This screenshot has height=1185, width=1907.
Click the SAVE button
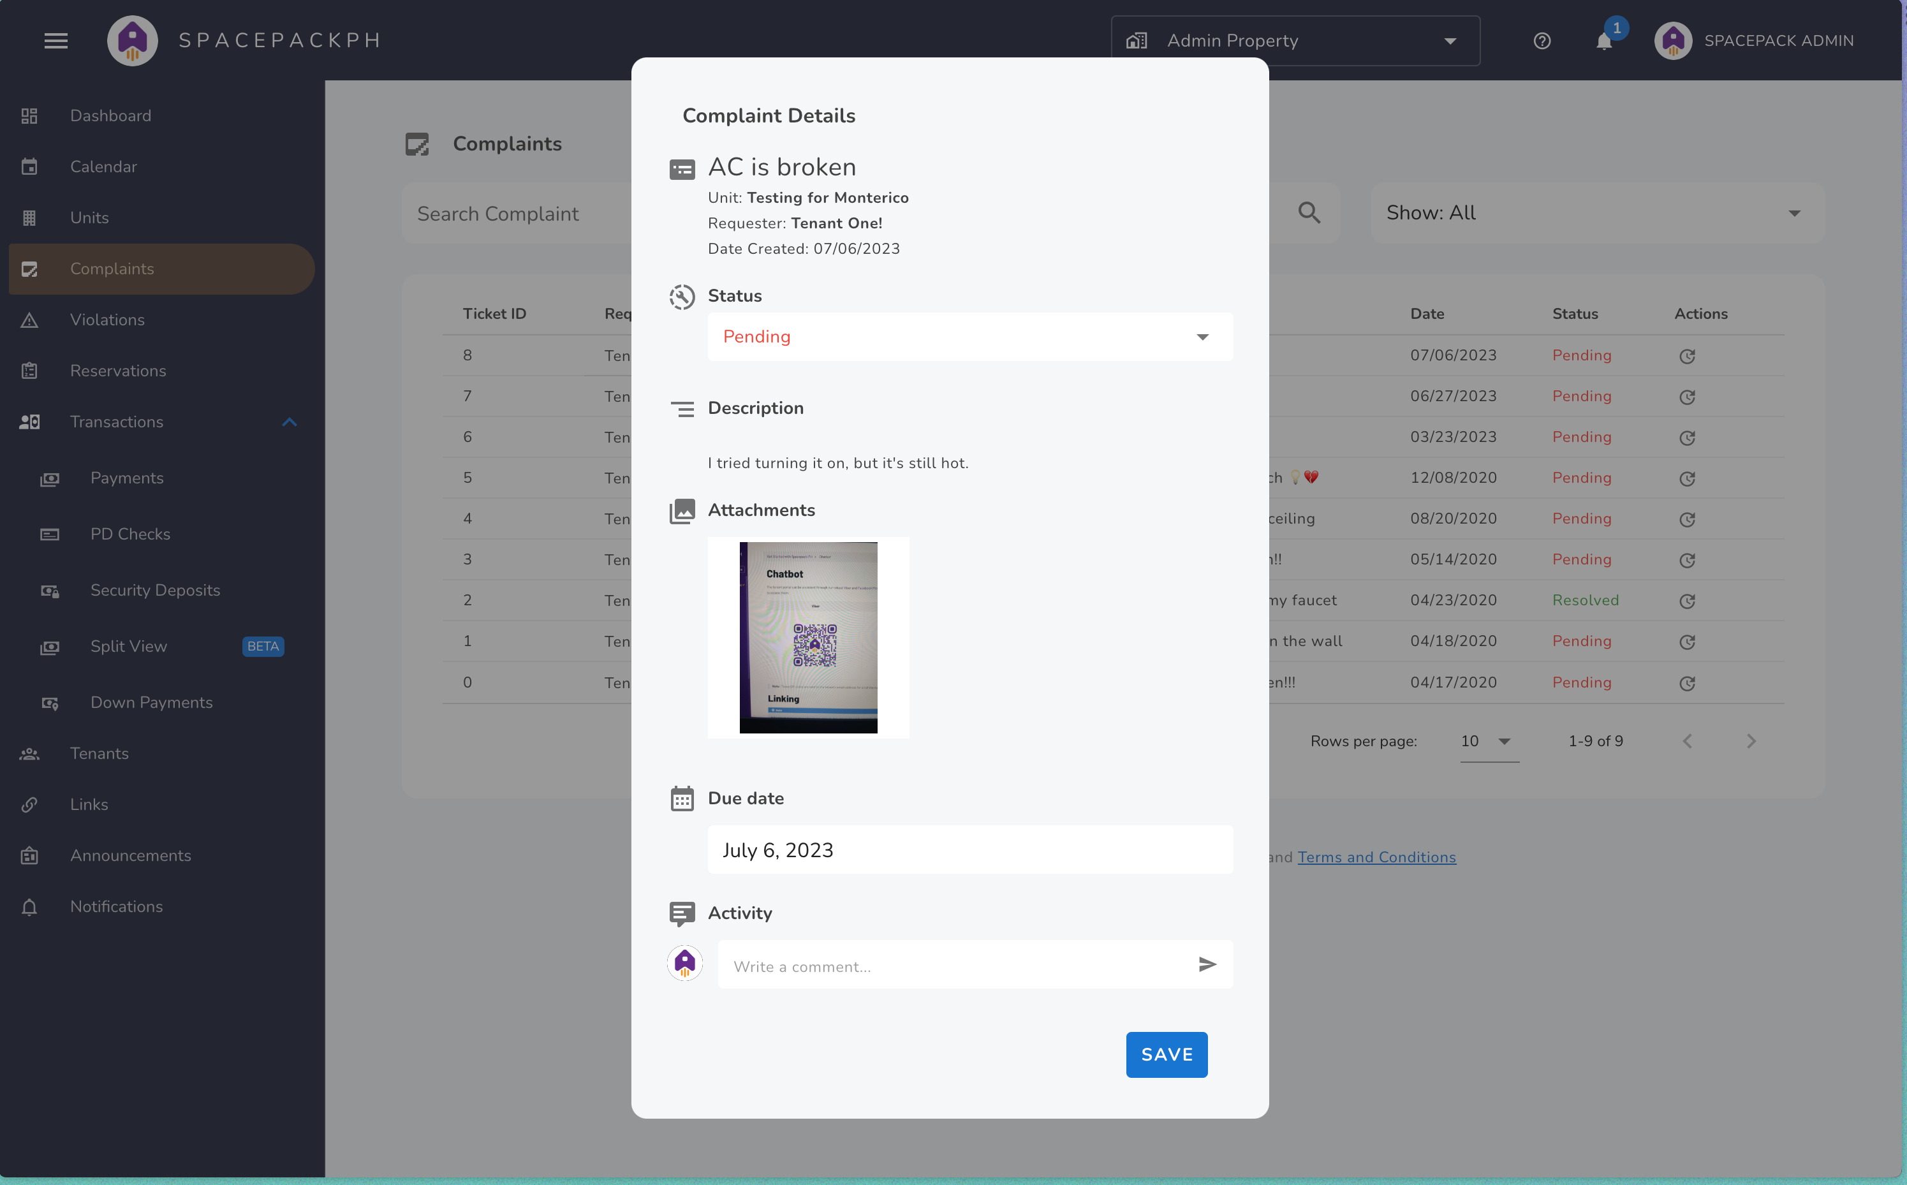coord(1167,1055)
